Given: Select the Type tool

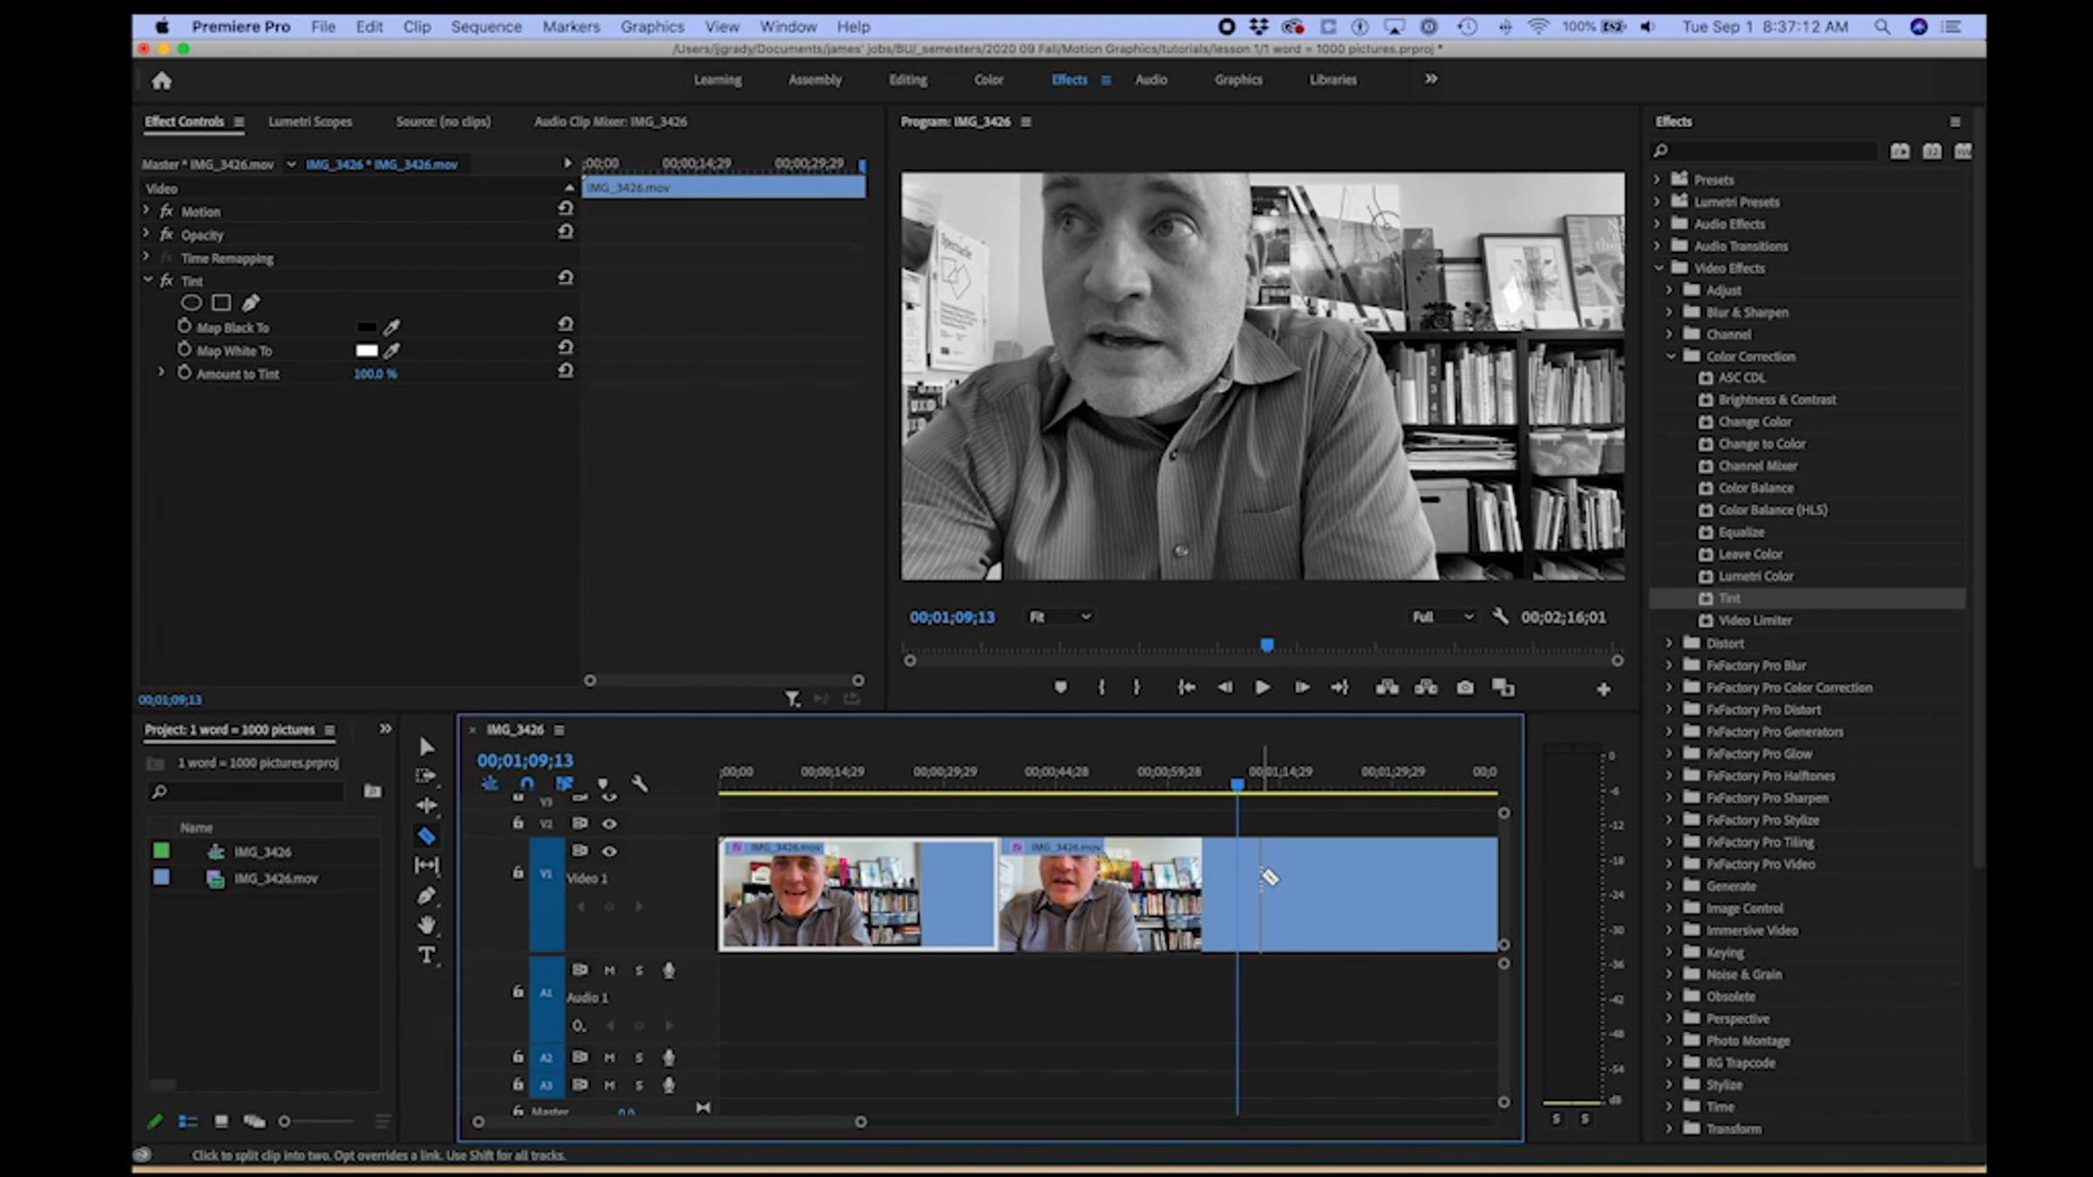Looking at the screenshot, I should 426,956.
